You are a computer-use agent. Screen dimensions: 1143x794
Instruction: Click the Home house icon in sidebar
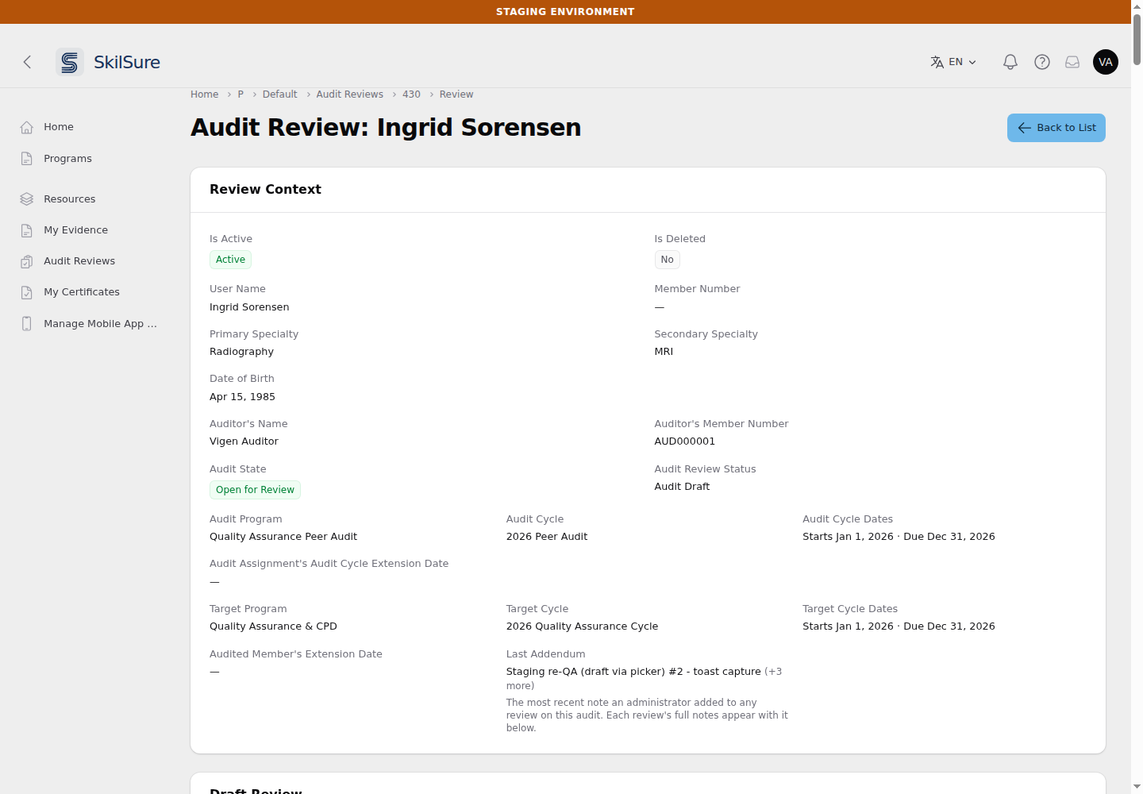pos(27,127)
